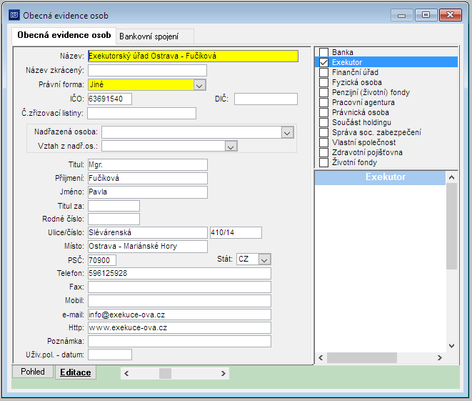Click right arrow of Exekutor panel horizontal scrollbar
Viewport: 472px width, 401px height.
440,358
